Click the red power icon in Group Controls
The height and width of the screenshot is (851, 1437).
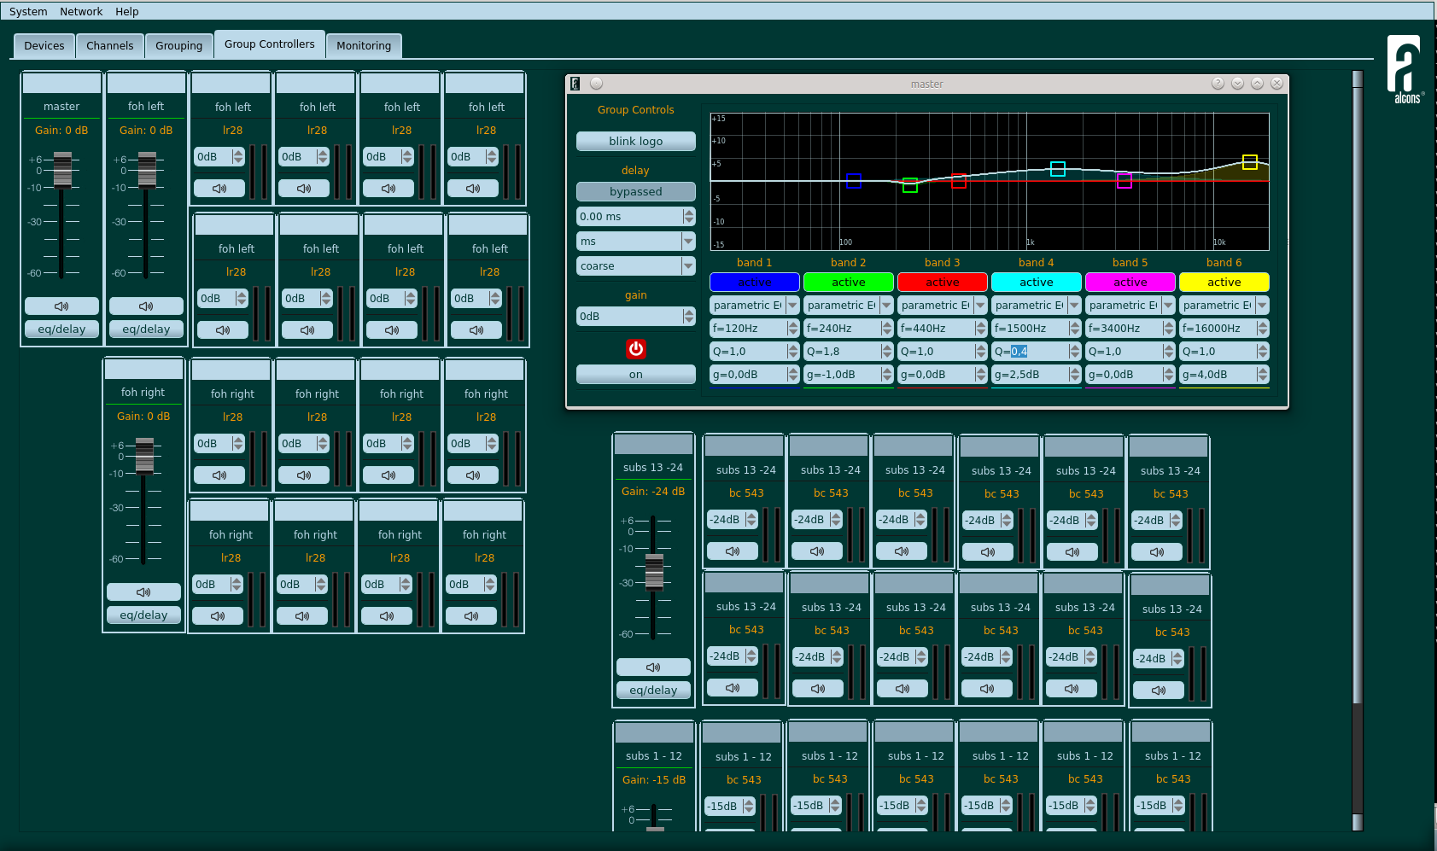click(636, 349)
